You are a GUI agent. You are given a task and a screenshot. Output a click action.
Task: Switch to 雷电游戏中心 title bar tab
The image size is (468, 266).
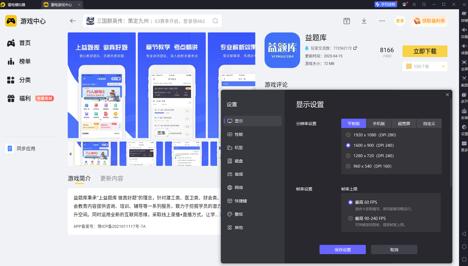61,5
